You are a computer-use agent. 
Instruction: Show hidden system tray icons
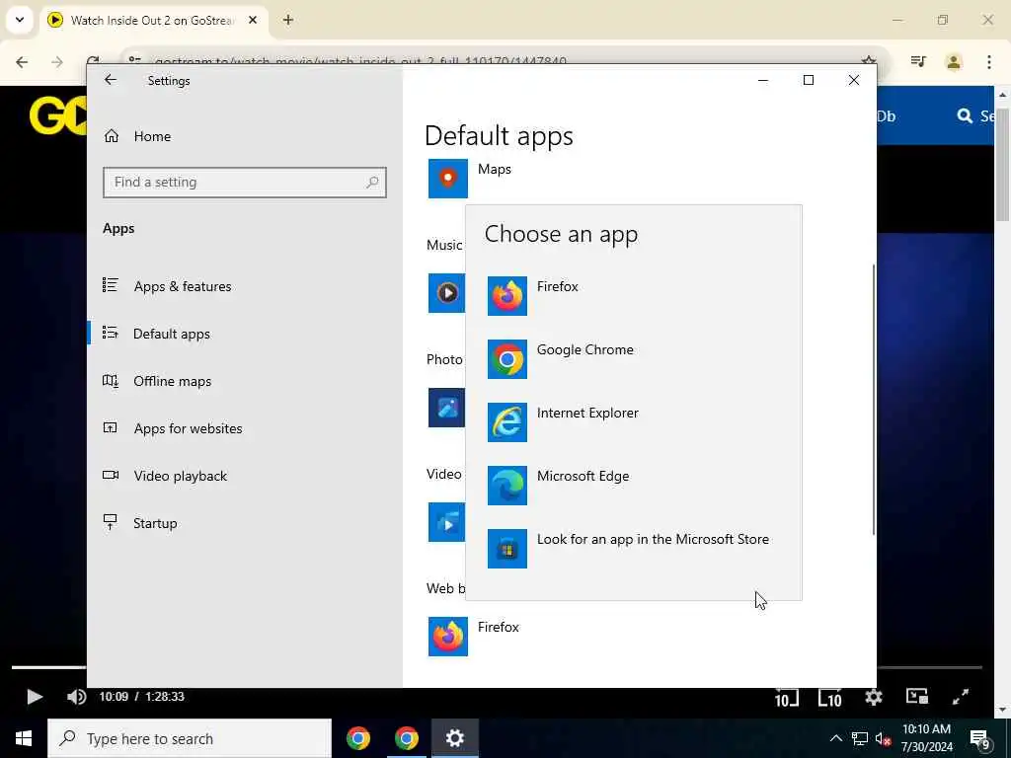point(835,738)
